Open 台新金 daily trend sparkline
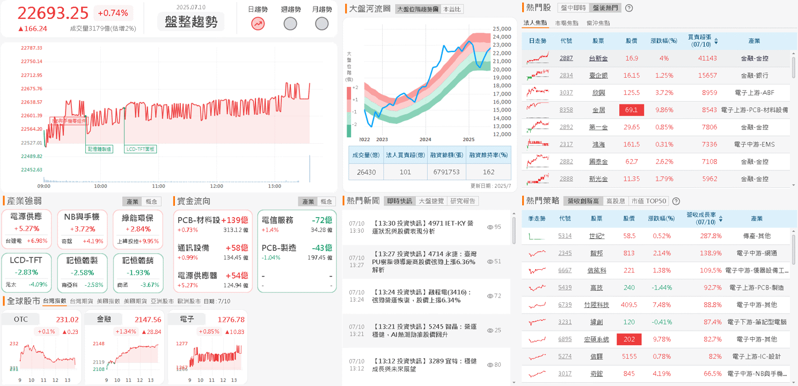This screenshot has height=386, width=798. click(x=538, y=58)
